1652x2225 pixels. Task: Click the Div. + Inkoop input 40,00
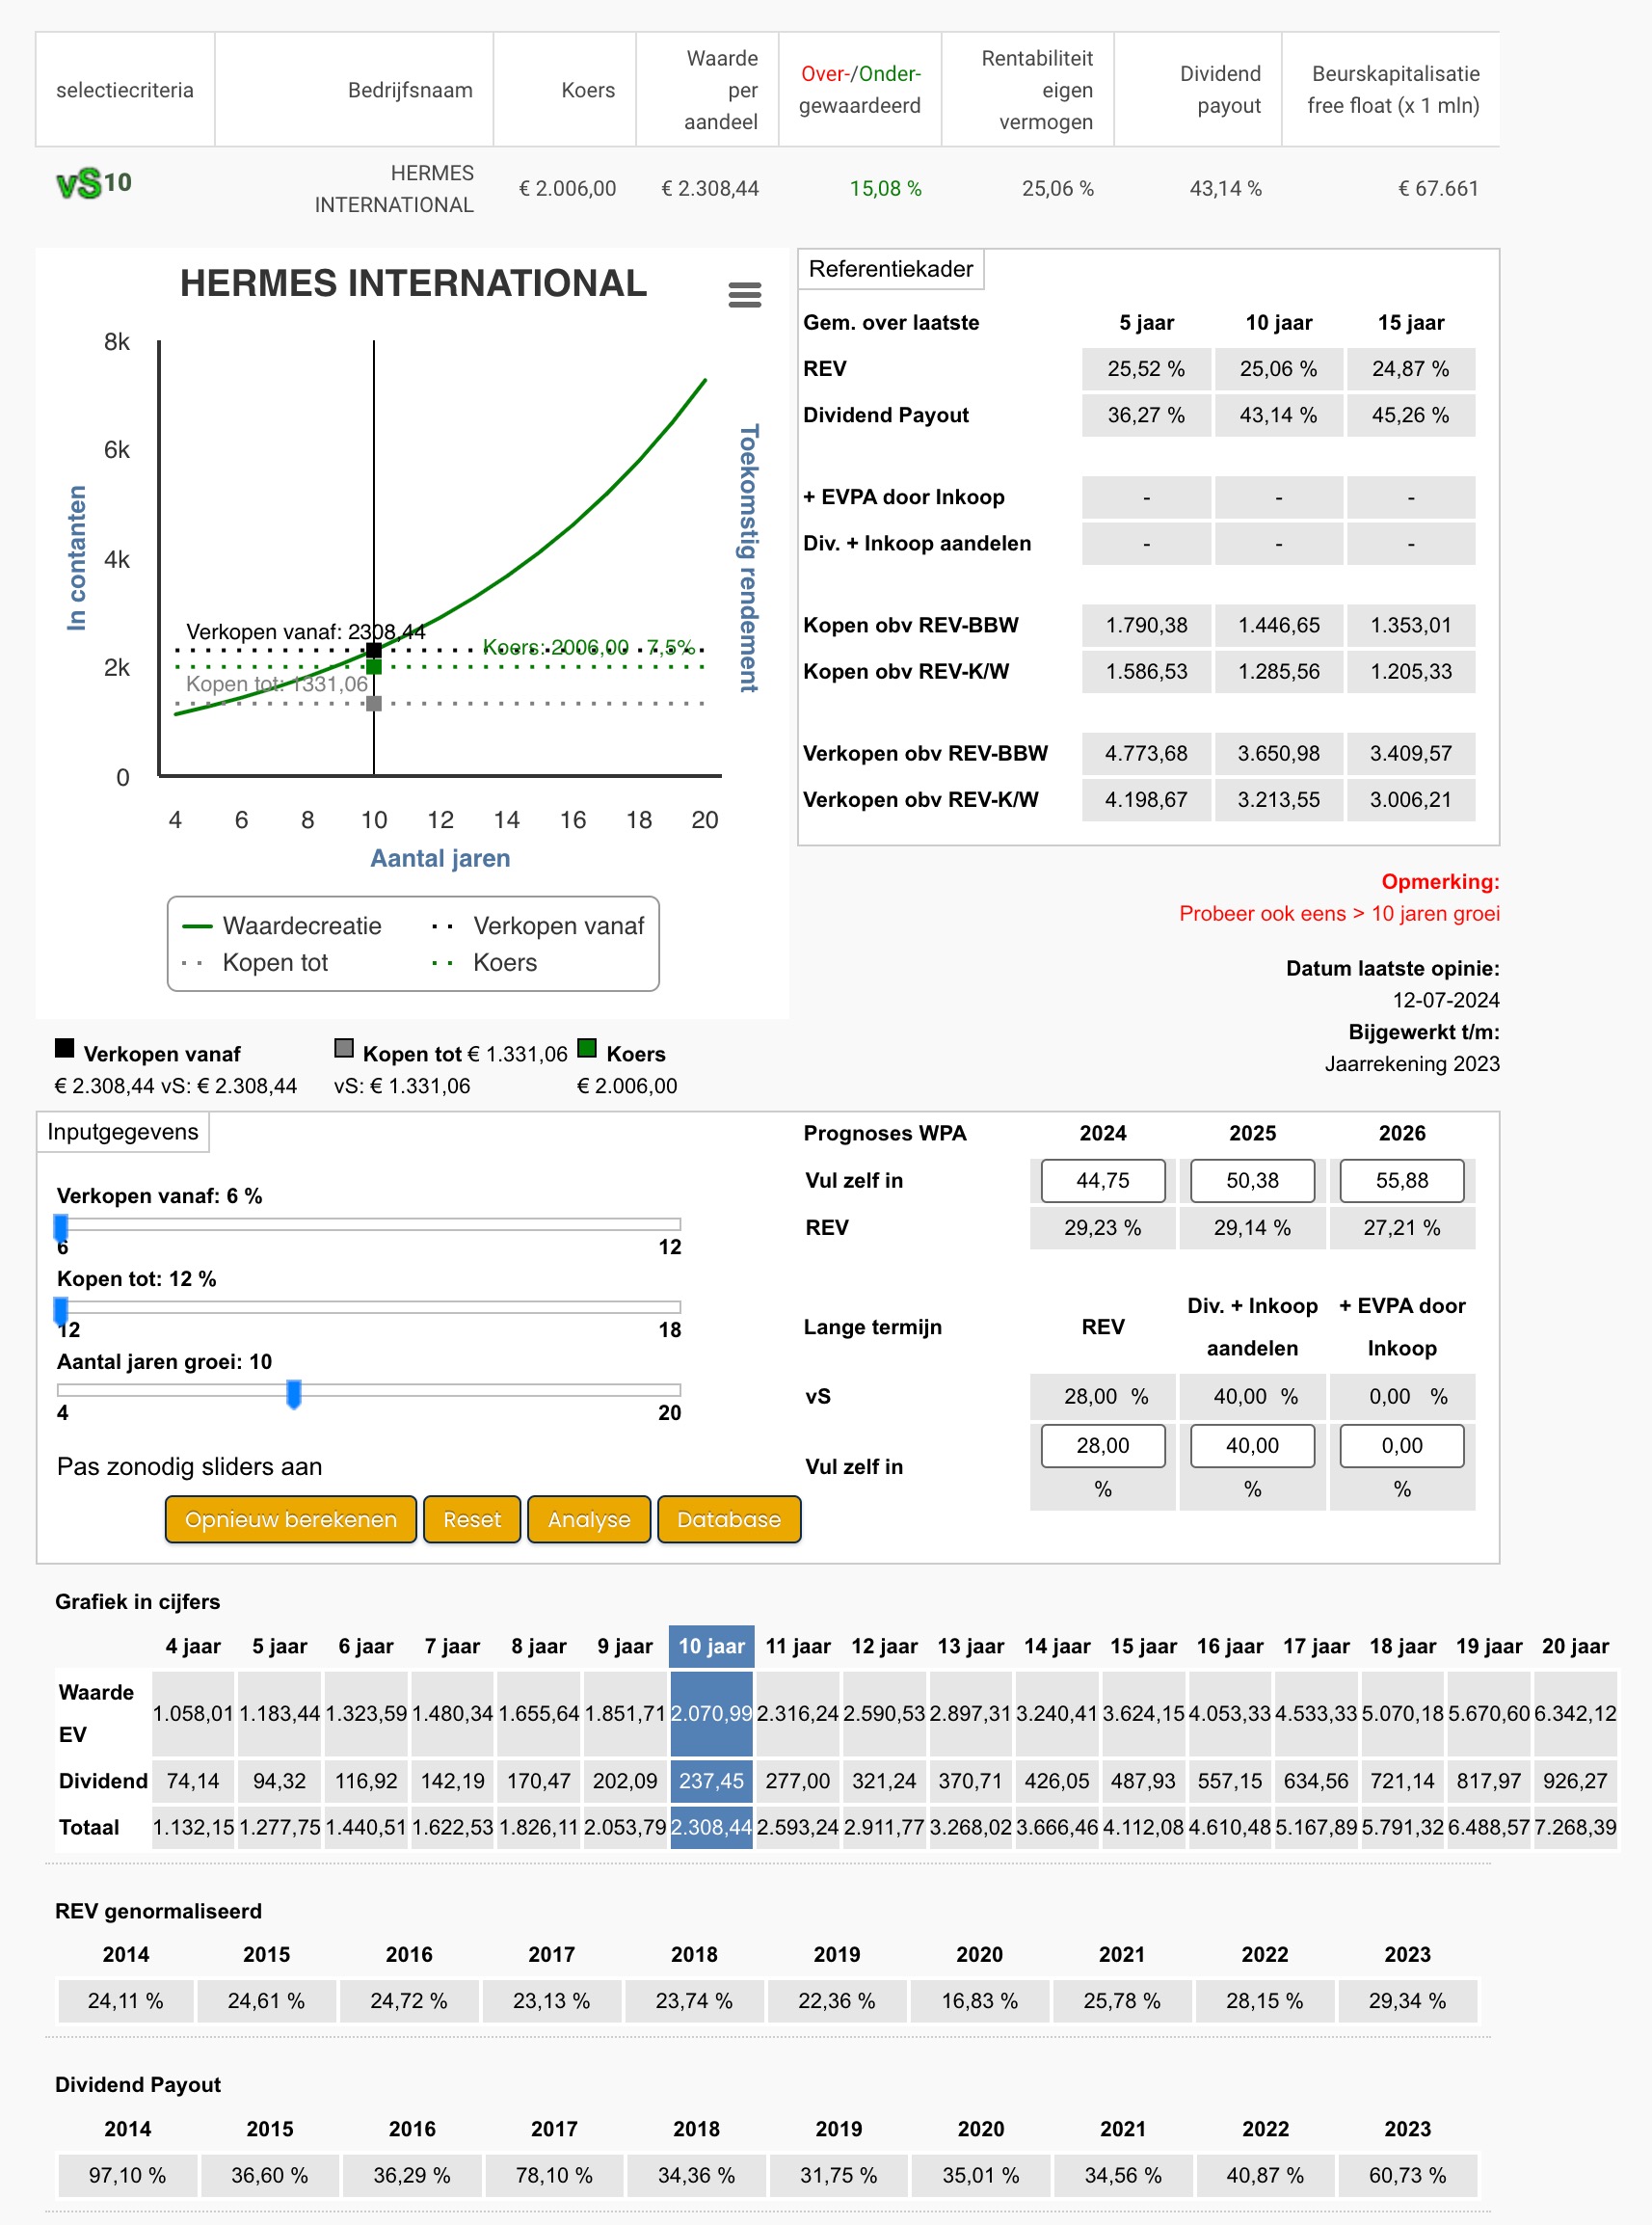coord(1252,1445)
